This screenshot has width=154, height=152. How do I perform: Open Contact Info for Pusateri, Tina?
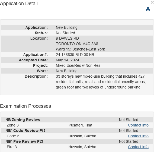[x=138, y=125]
